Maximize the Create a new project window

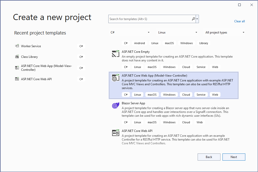[239, 5]
